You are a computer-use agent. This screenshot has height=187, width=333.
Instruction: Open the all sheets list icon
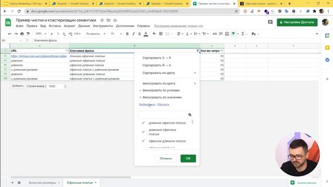(x=19, y=182)
